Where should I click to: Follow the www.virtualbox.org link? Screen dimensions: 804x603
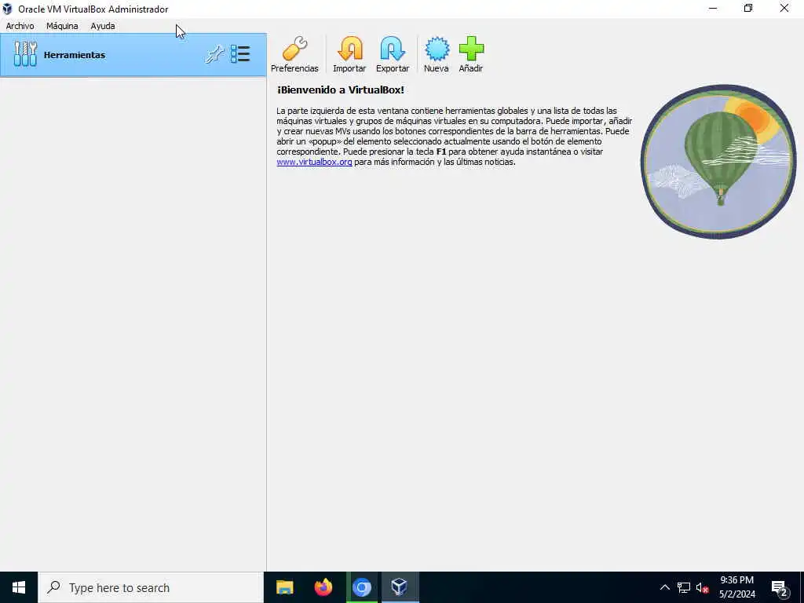pos(314,162)
